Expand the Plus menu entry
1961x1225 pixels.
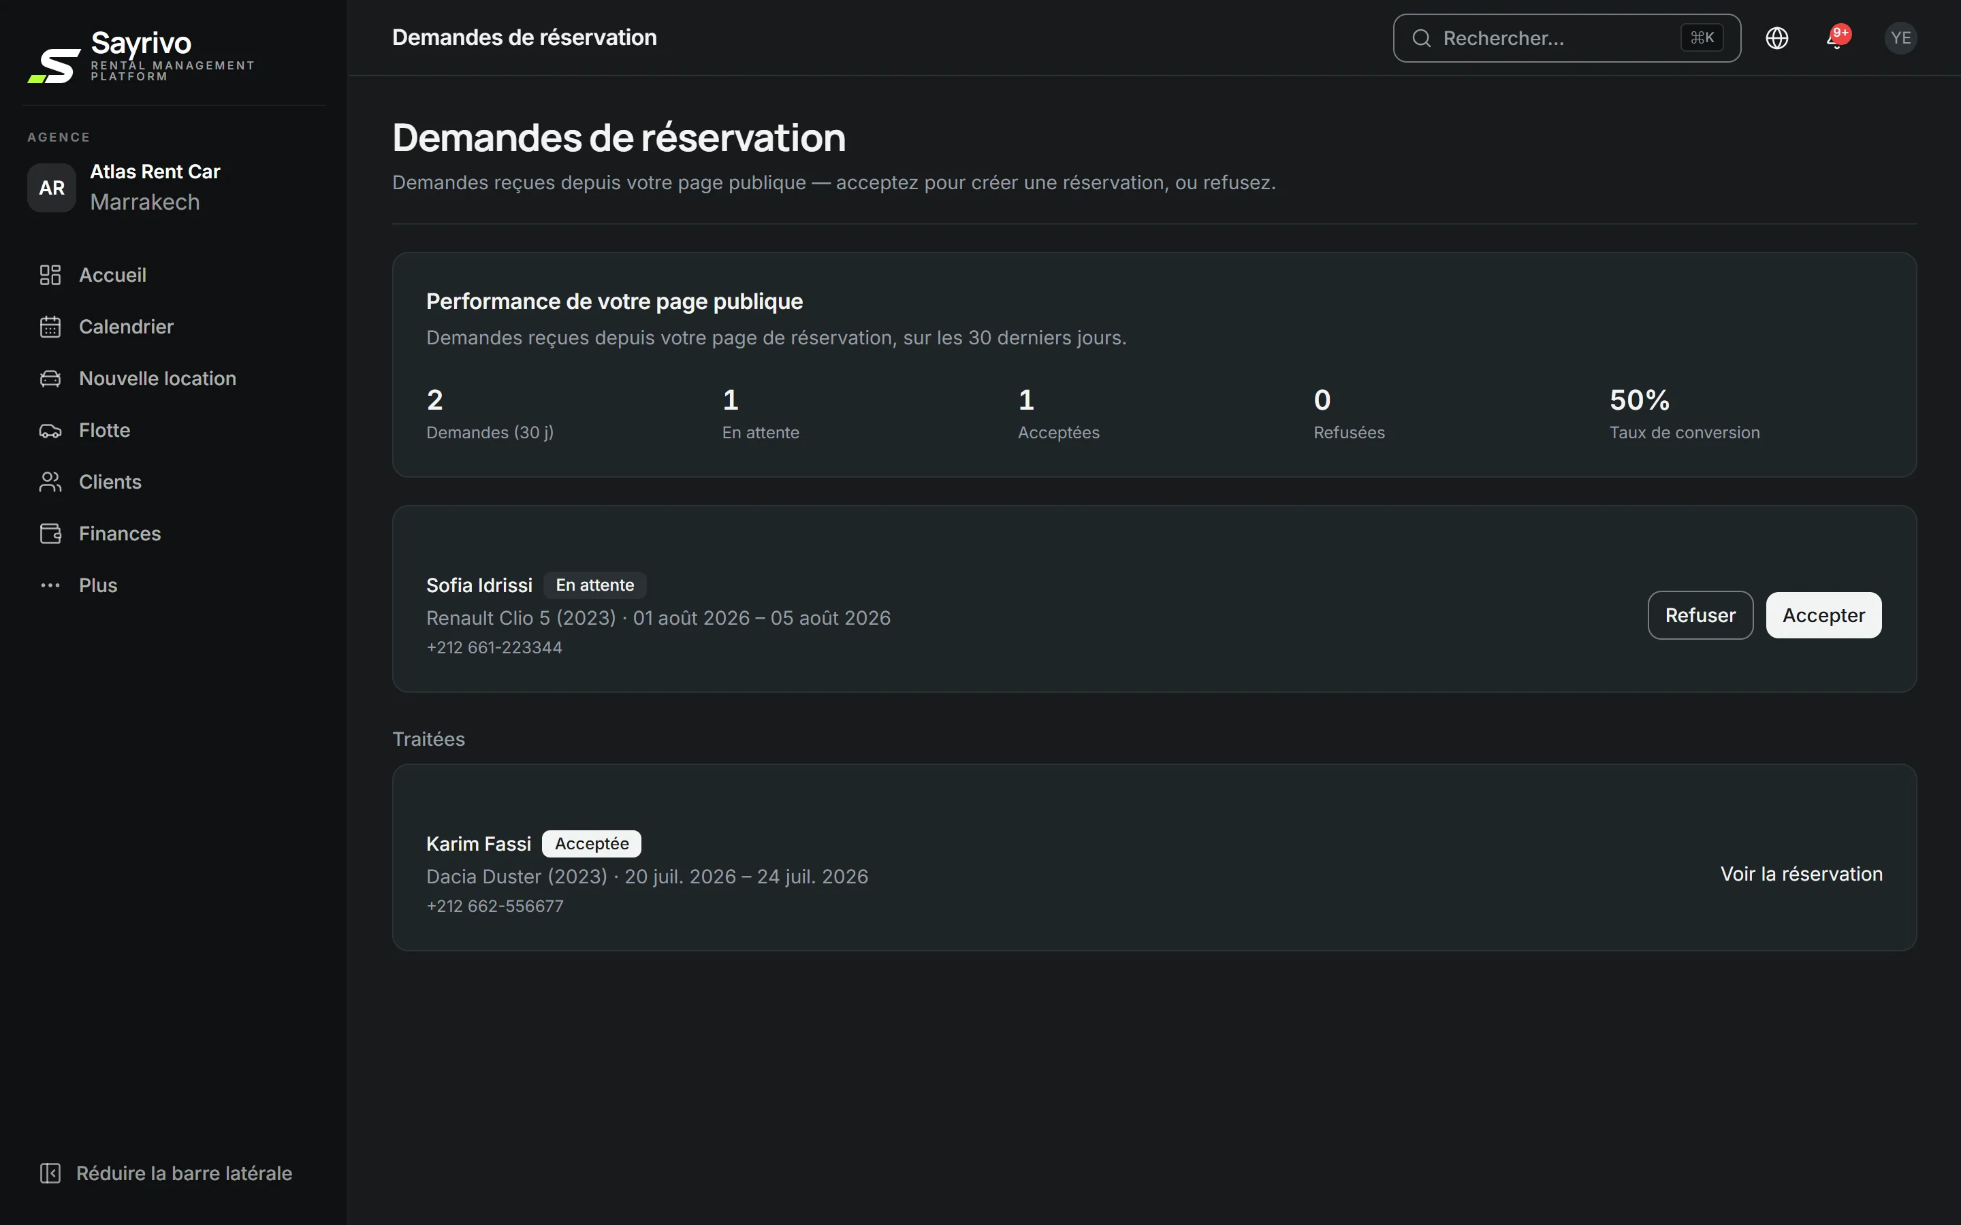174,585
